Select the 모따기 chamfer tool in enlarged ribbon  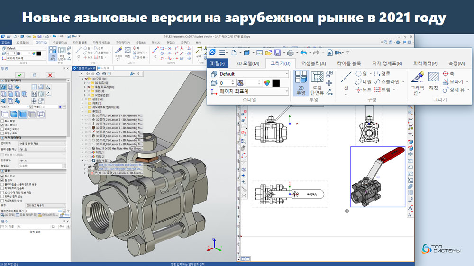(x=453, y=81)
